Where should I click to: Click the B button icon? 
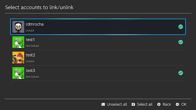pyautogui.click(x=159, y=104)
